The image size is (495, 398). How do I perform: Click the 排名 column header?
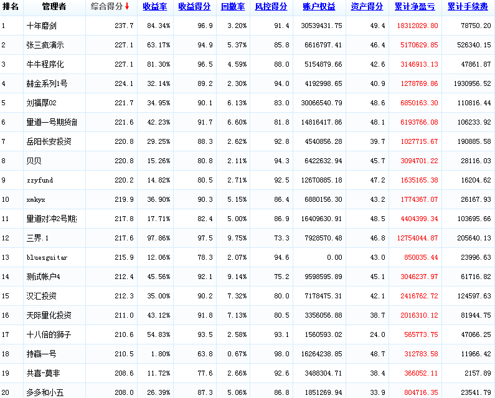coord(11,7)
